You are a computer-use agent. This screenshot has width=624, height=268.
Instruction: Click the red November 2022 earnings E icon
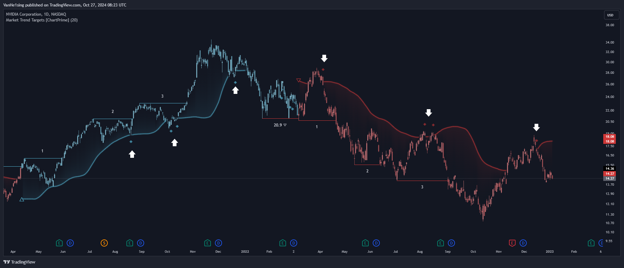512,243
